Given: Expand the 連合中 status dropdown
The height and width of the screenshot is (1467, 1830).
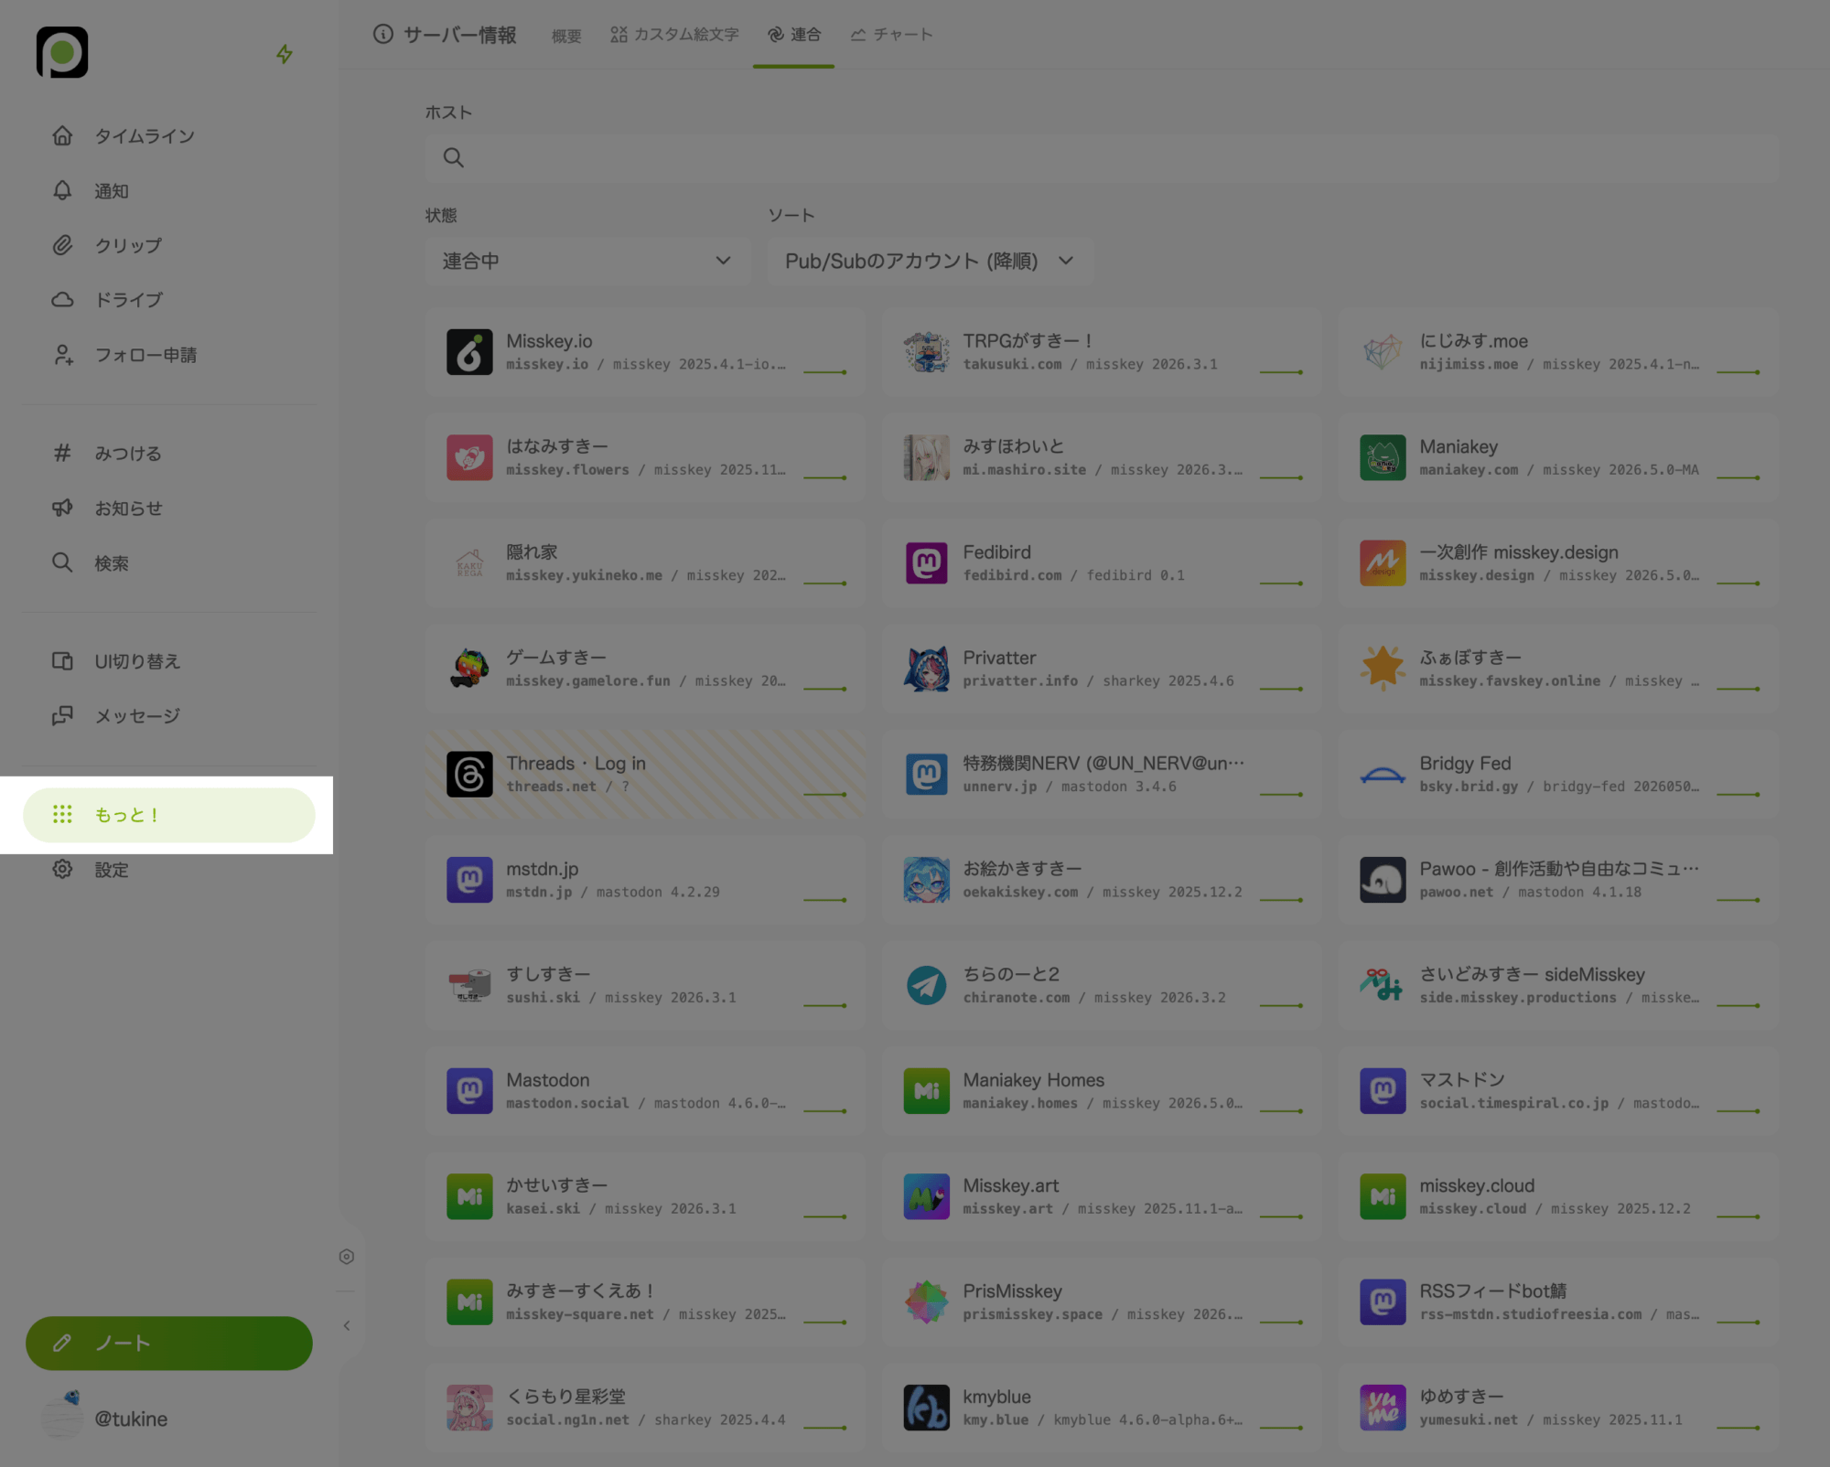Looking at the screenshot, I should 587,261.
